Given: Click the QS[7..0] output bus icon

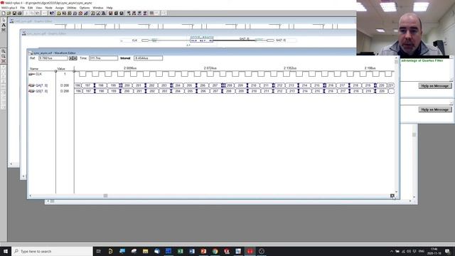Looking at the screenshot, I should pyautogui.click(x=31, y=91).
